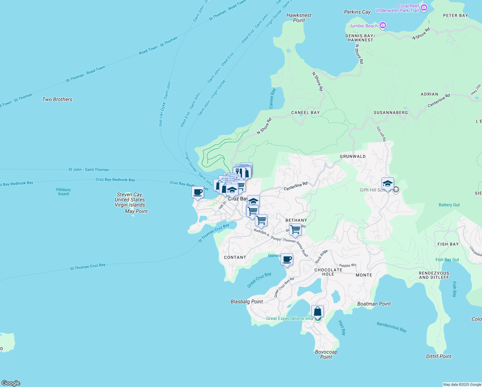
Task: Open the shopping cart pin in Bethany
Action: [x=295, y=229]
